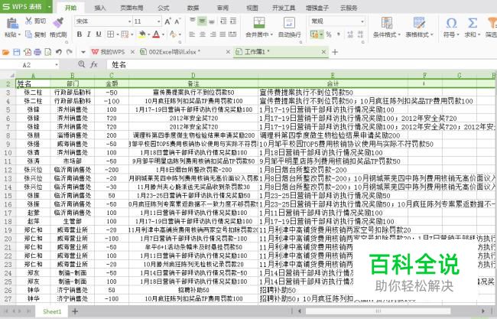Open the number format 常规 dropdown
497x319 pixels.
coord(362,21)
